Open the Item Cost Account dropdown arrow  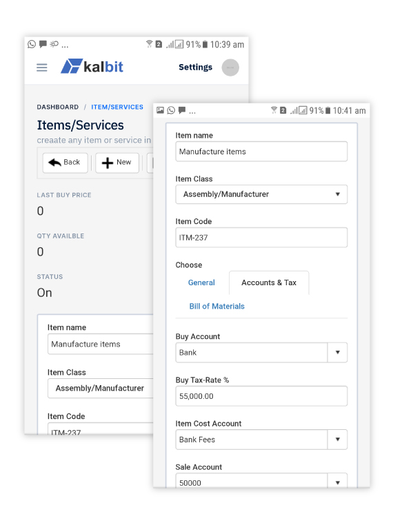point(337,440)
